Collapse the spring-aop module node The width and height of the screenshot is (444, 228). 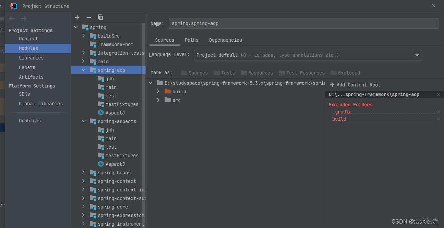84,70
